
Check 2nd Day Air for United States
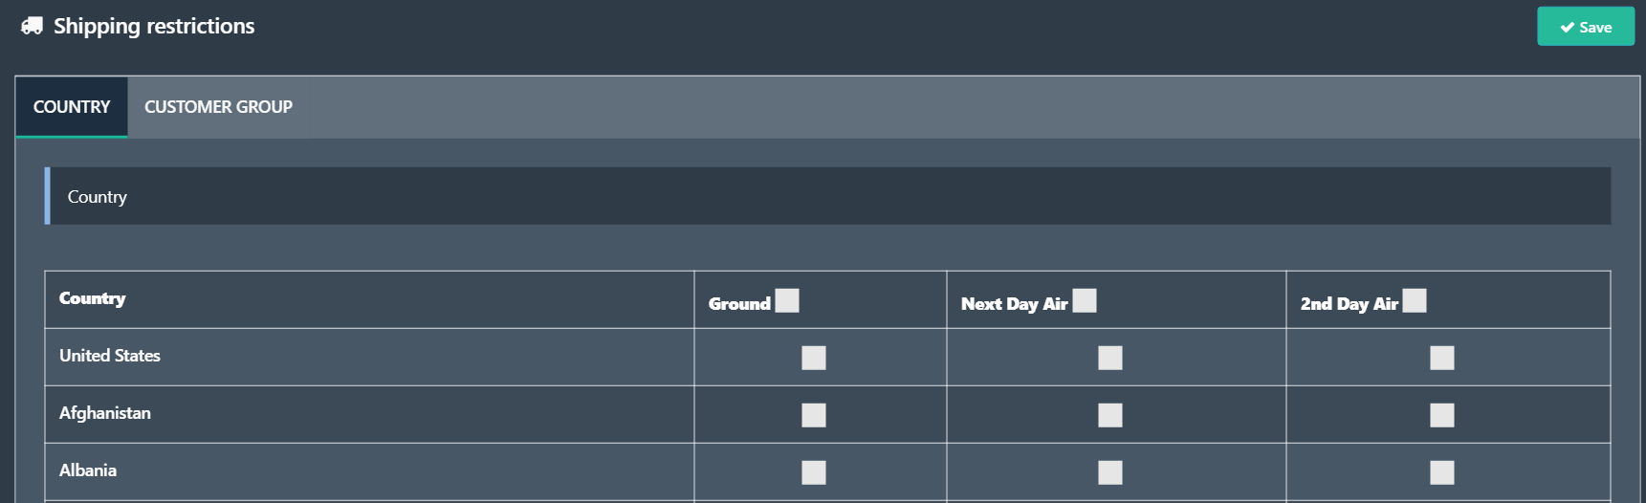coord(1442,358)
